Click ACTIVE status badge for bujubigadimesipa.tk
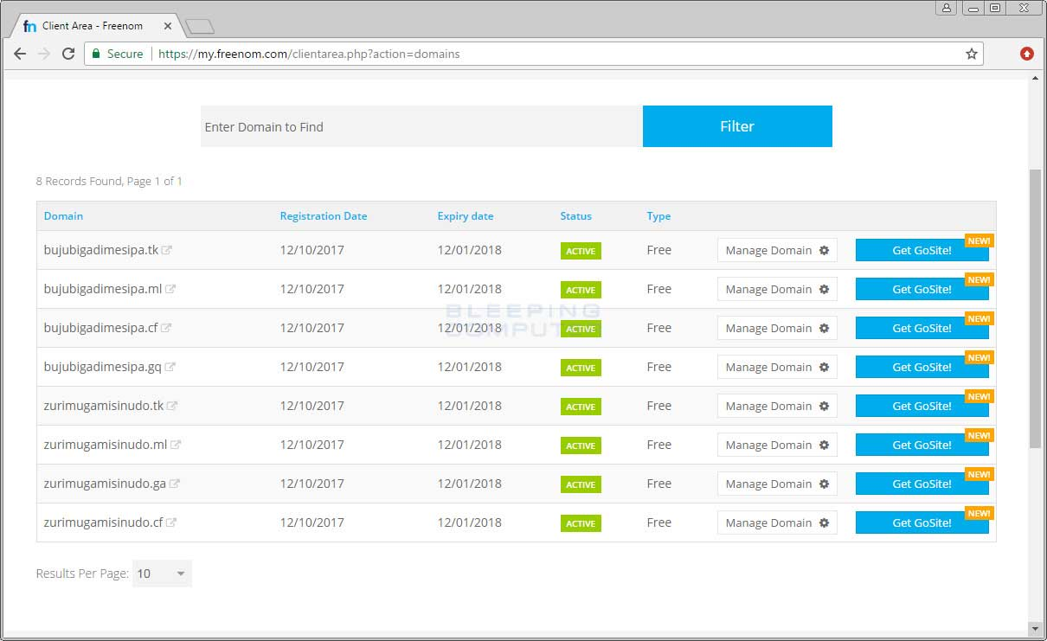The width and height of the screenshot is (1047, 641). tap(581, 251)
